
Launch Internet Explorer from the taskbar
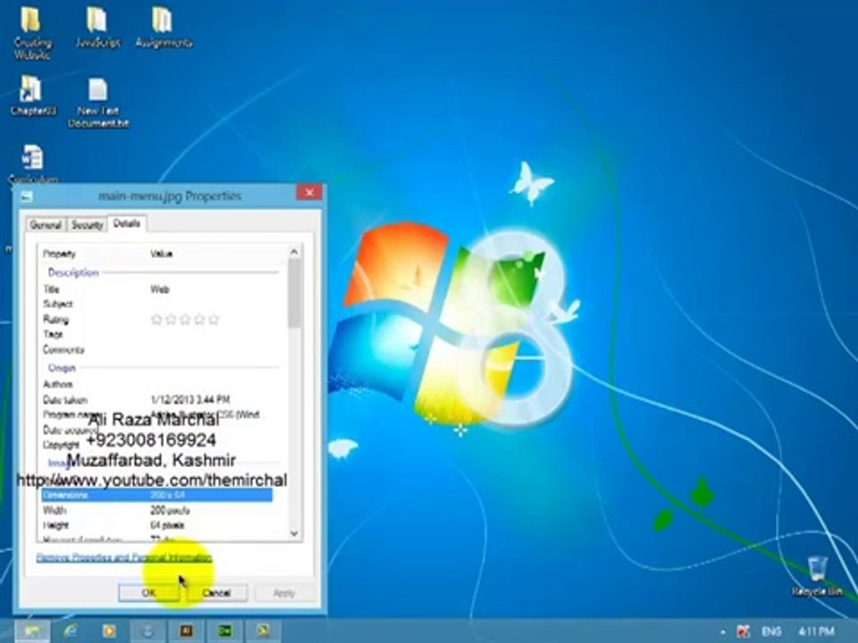(71, 631)
